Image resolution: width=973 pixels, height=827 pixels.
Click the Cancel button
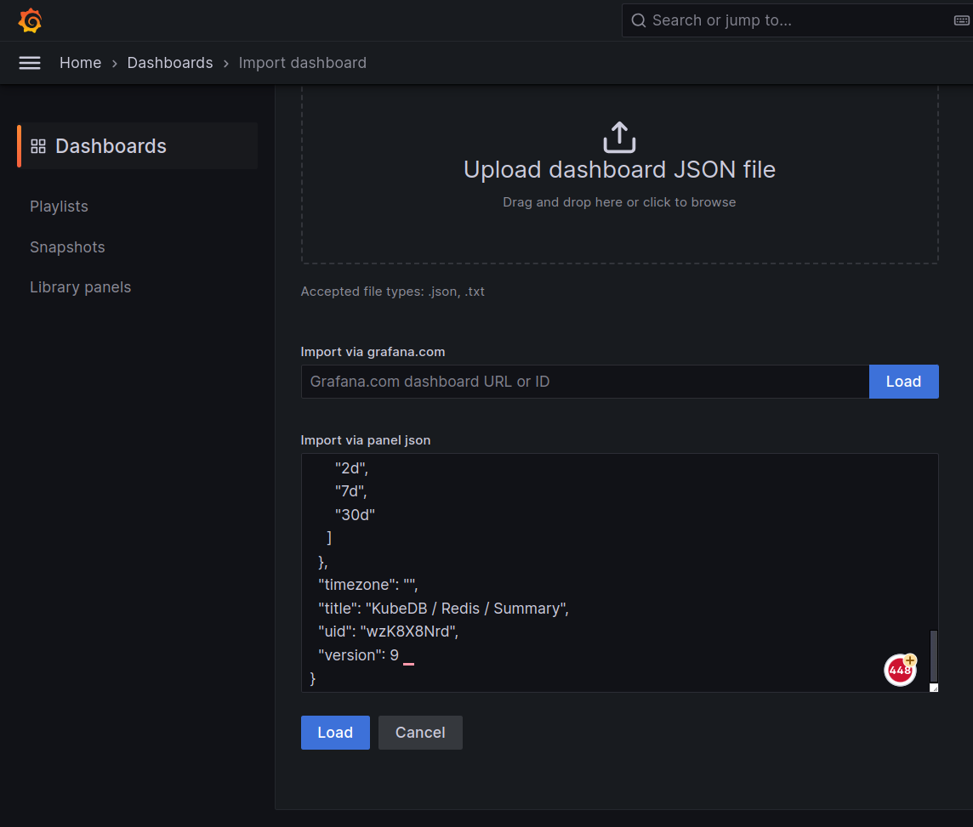click(420, 732)
